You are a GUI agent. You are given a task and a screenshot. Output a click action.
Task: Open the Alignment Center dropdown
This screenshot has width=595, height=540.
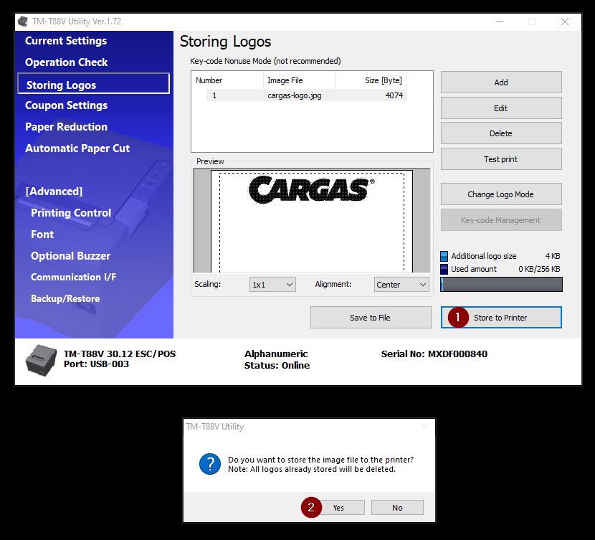coord(401,285)
